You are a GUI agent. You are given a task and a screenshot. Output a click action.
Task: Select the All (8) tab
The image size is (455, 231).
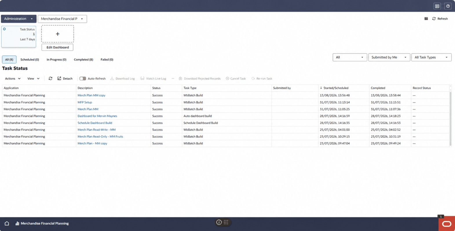(9, 60)
